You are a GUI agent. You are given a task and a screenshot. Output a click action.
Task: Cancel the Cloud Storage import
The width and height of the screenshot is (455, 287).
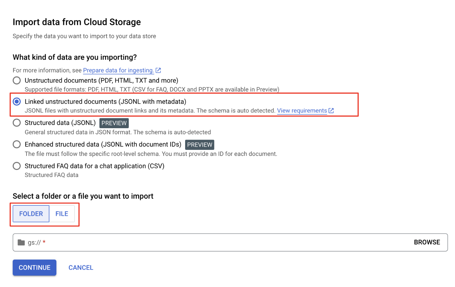(x=81, y=268)
